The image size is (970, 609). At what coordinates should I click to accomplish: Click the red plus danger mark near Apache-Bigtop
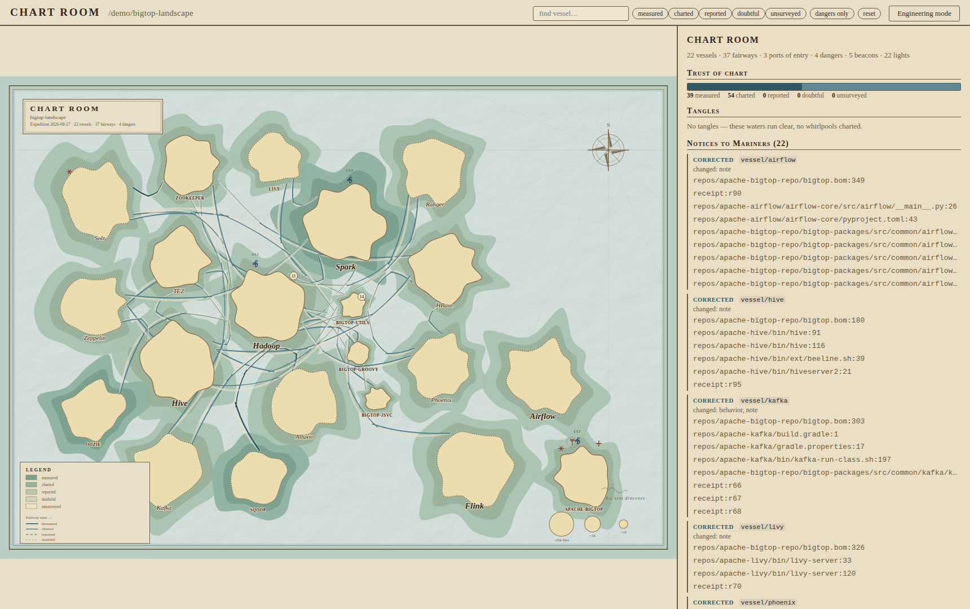pos(599,444)
